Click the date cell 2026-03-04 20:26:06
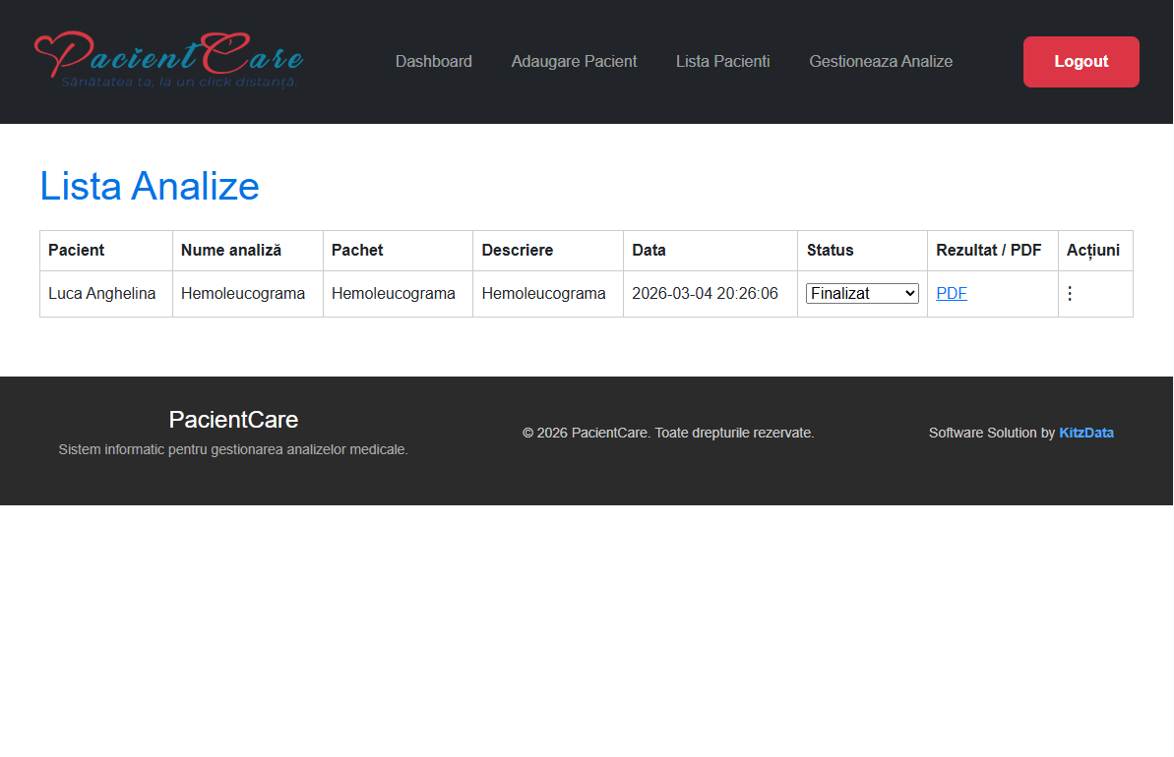Image resolution: width=1174 pixels, height=757 pixels. pos(704,294)
